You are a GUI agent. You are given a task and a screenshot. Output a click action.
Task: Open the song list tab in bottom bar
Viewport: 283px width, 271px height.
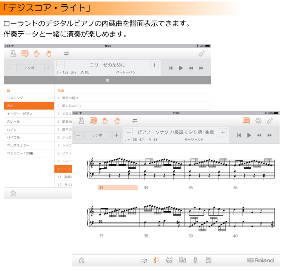click(x=144, y=260)
